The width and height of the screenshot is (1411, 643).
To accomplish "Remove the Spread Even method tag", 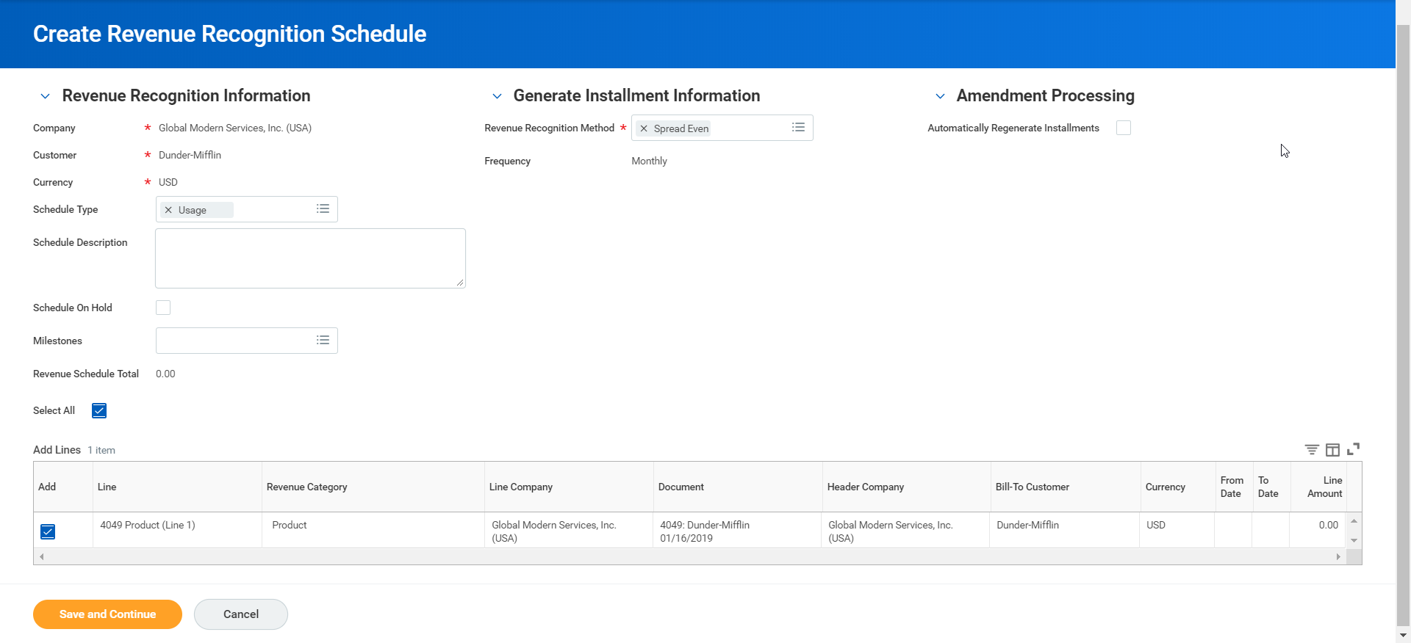I will click(644, 128).
